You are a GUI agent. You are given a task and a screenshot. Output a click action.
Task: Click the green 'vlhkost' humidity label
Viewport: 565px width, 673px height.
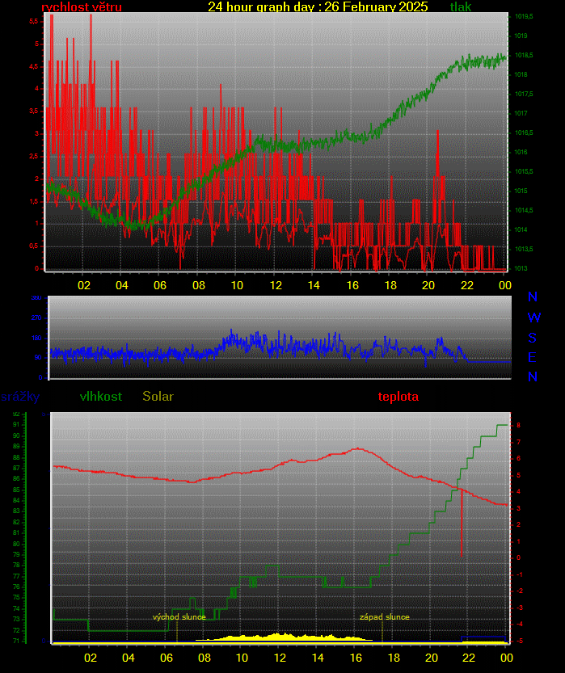coord(101,396)
